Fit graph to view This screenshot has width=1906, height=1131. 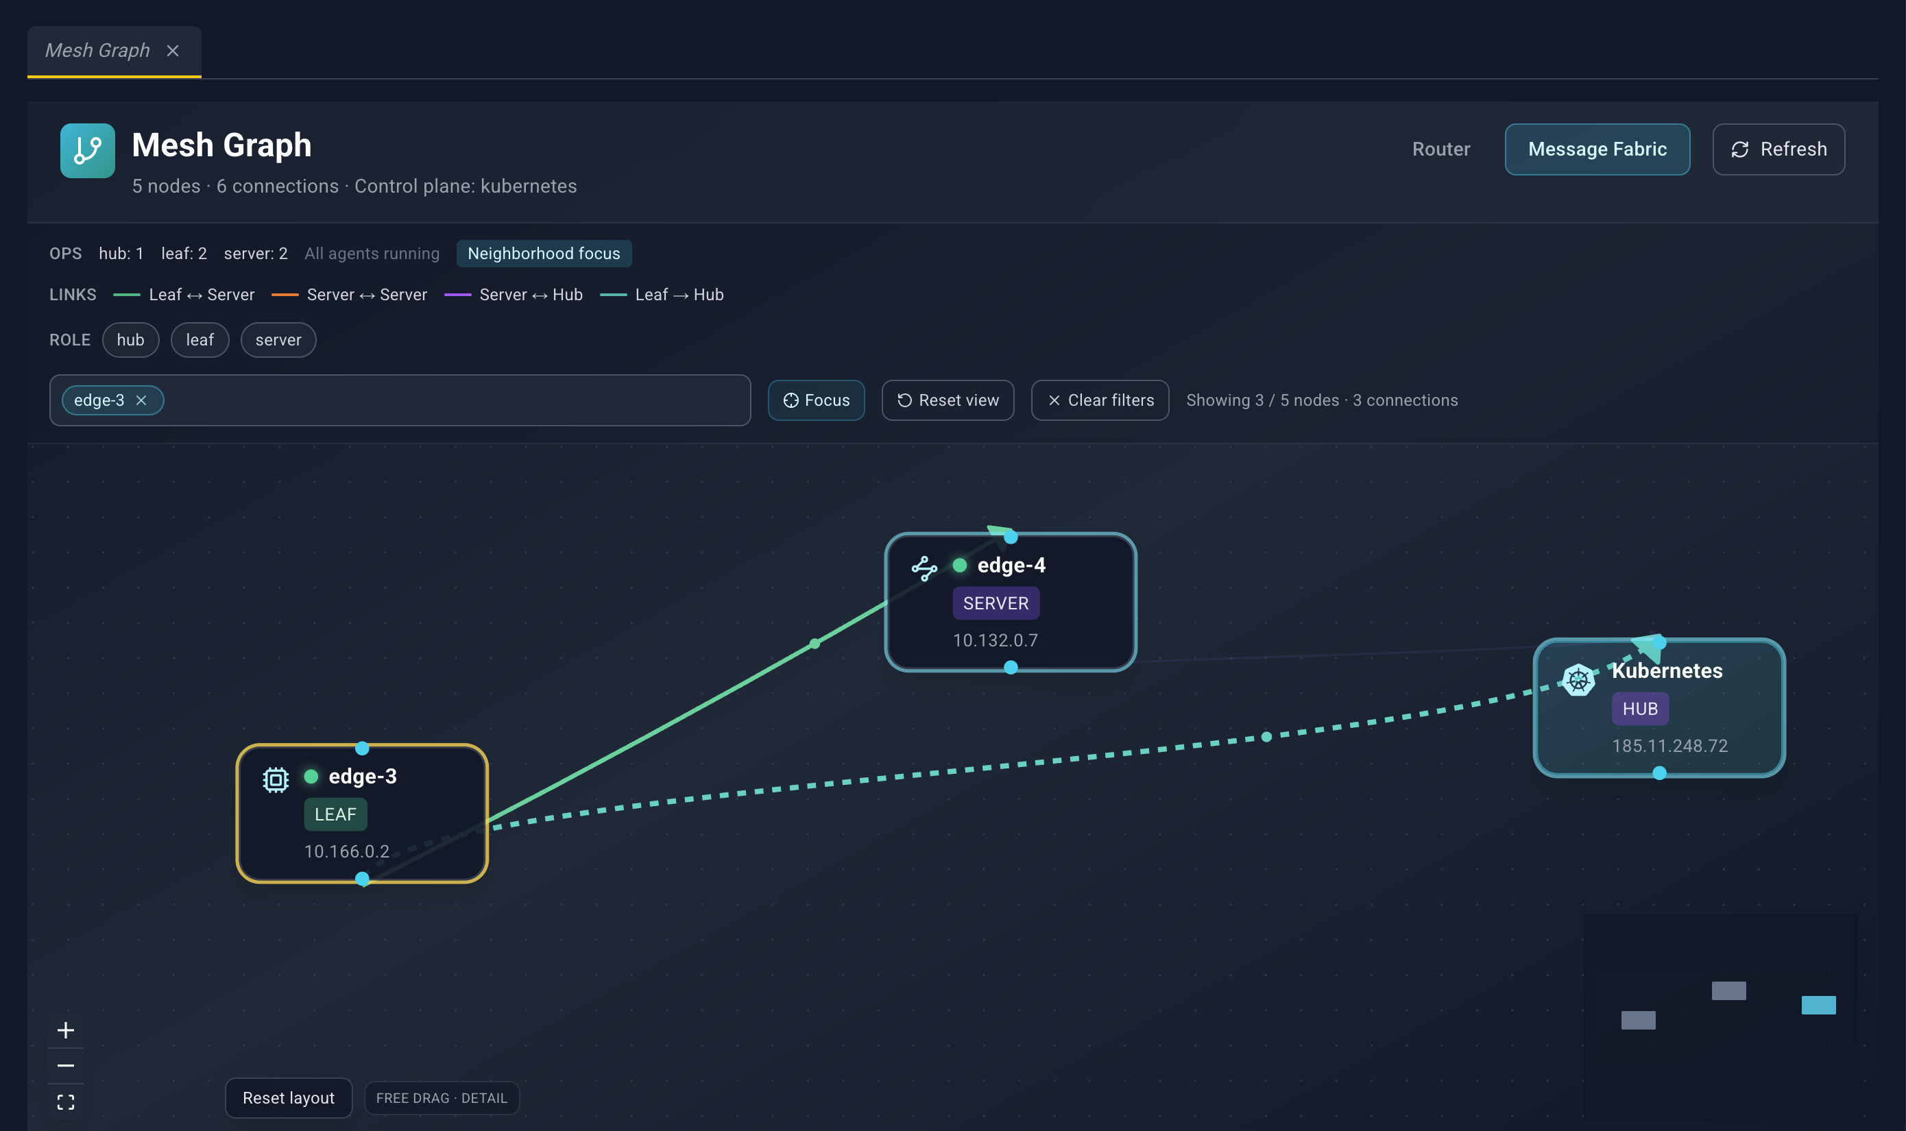tap(66, 1102)
